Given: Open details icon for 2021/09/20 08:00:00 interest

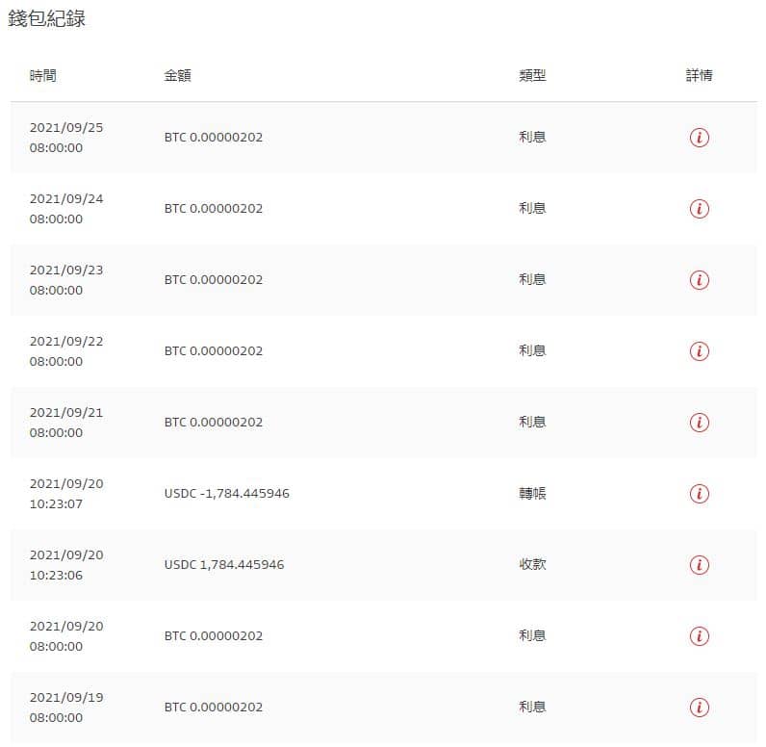Looking at the screenshot, I should 699,636.
